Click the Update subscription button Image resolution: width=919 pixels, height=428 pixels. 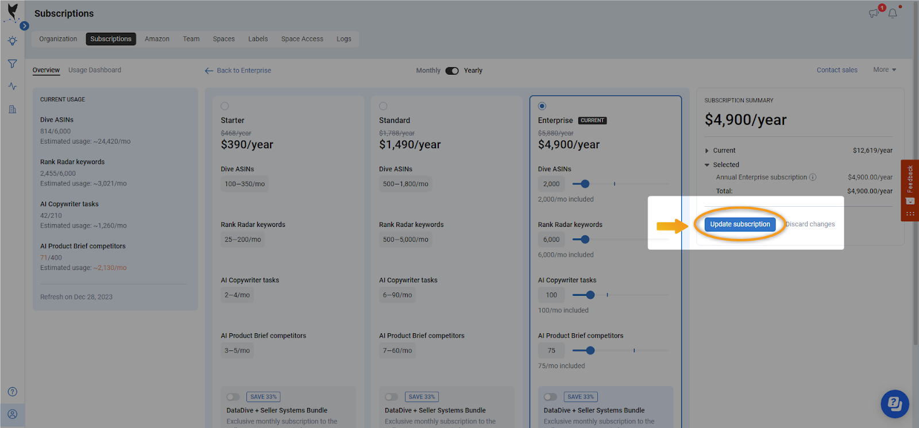[740, 224]
